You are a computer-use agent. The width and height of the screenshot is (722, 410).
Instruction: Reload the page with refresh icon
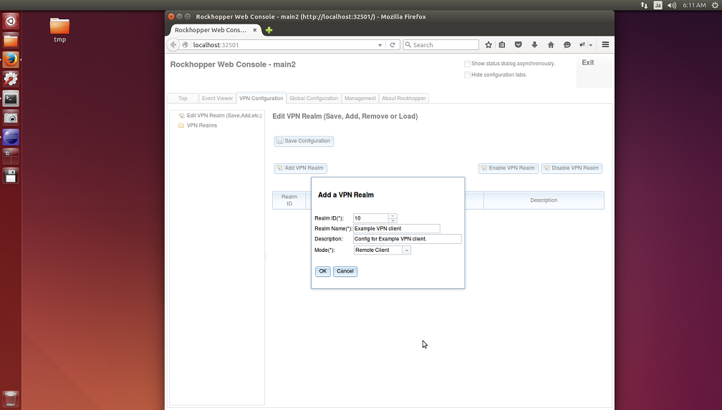pyautogui.click(x=392, y=44)
